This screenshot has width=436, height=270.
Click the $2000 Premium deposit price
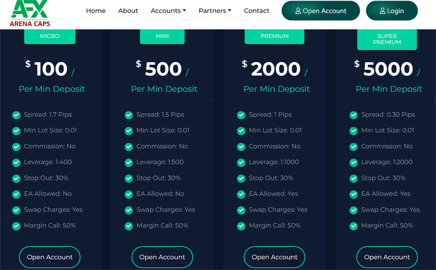tap(275, 69)
